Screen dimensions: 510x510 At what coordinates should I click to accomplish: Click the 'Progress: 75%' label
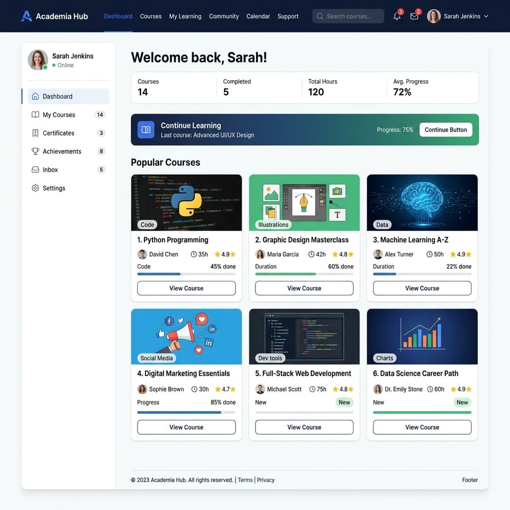[395, 130]
